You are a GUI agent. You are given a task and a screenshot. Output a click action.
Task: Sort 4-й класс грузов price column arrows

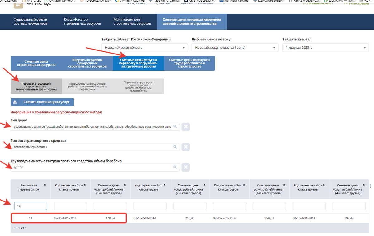click(364, 185)
